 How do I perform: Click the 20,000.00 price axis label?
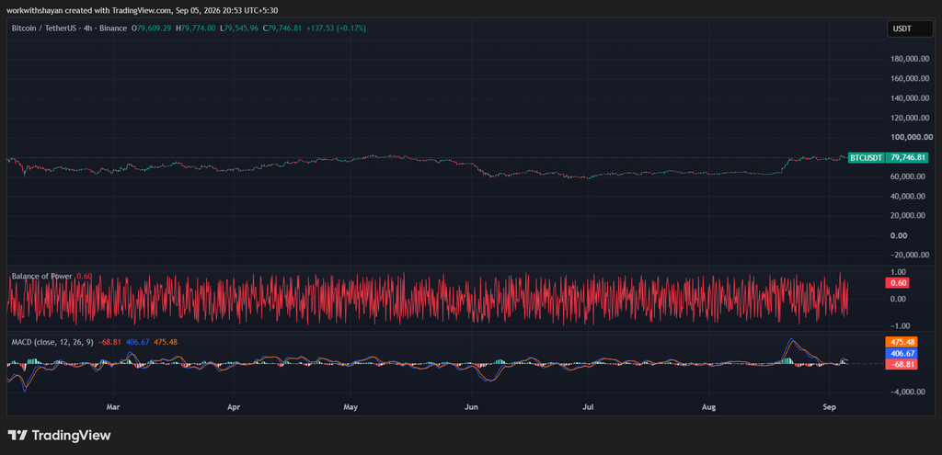tap(910, 215)
